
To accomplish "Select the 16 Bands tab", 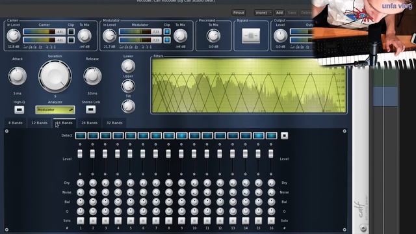I will click(64, 123).
